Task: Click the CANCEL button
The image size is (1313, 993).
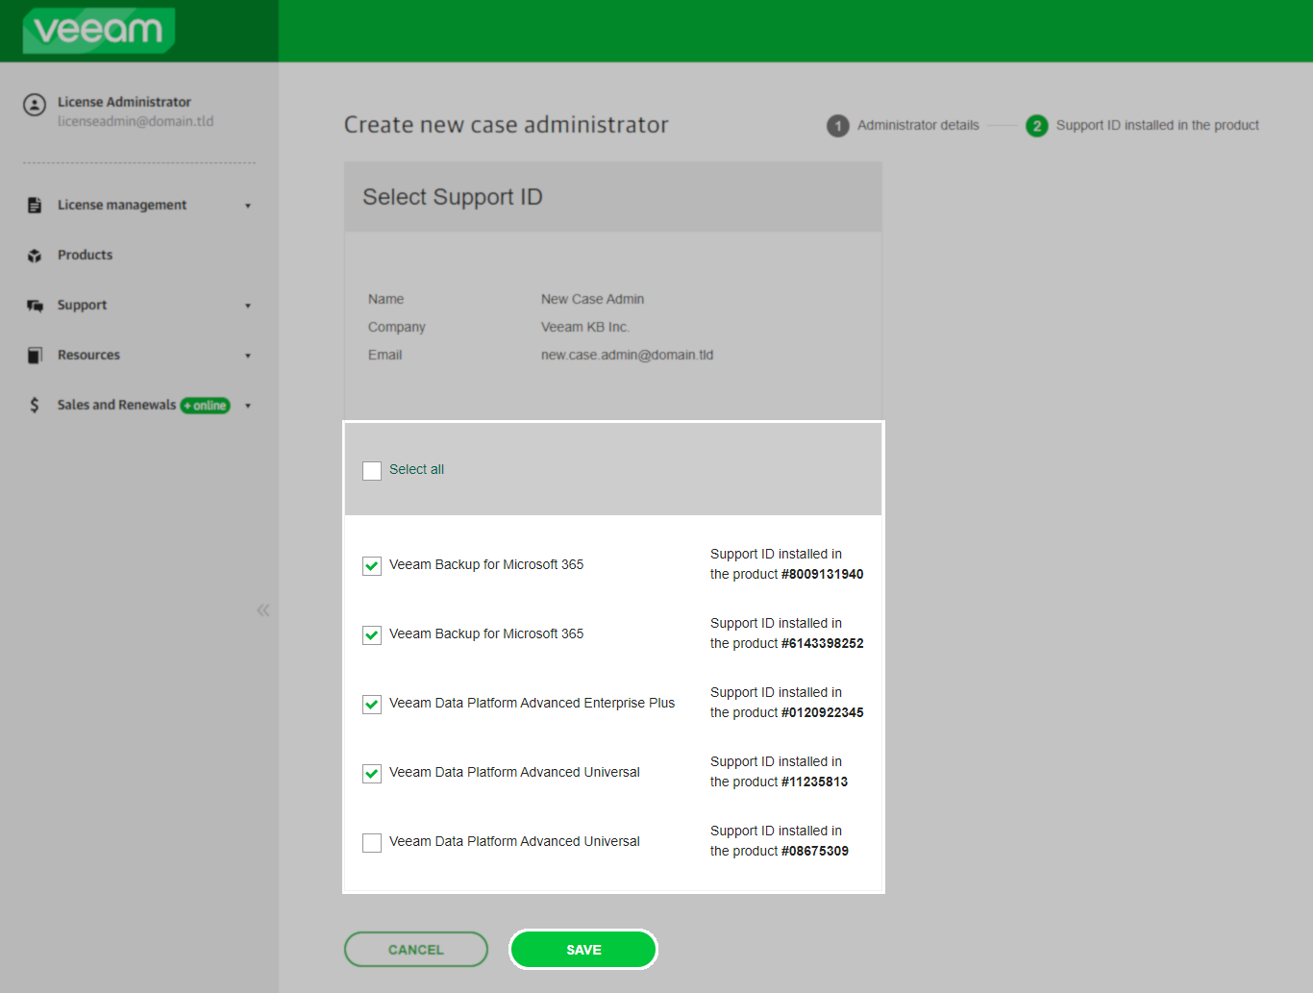Action: click(416, 950)
